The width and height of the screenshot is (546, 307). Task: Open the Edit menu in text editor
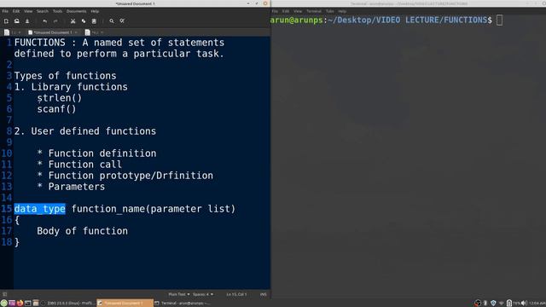tap(16, 11)
